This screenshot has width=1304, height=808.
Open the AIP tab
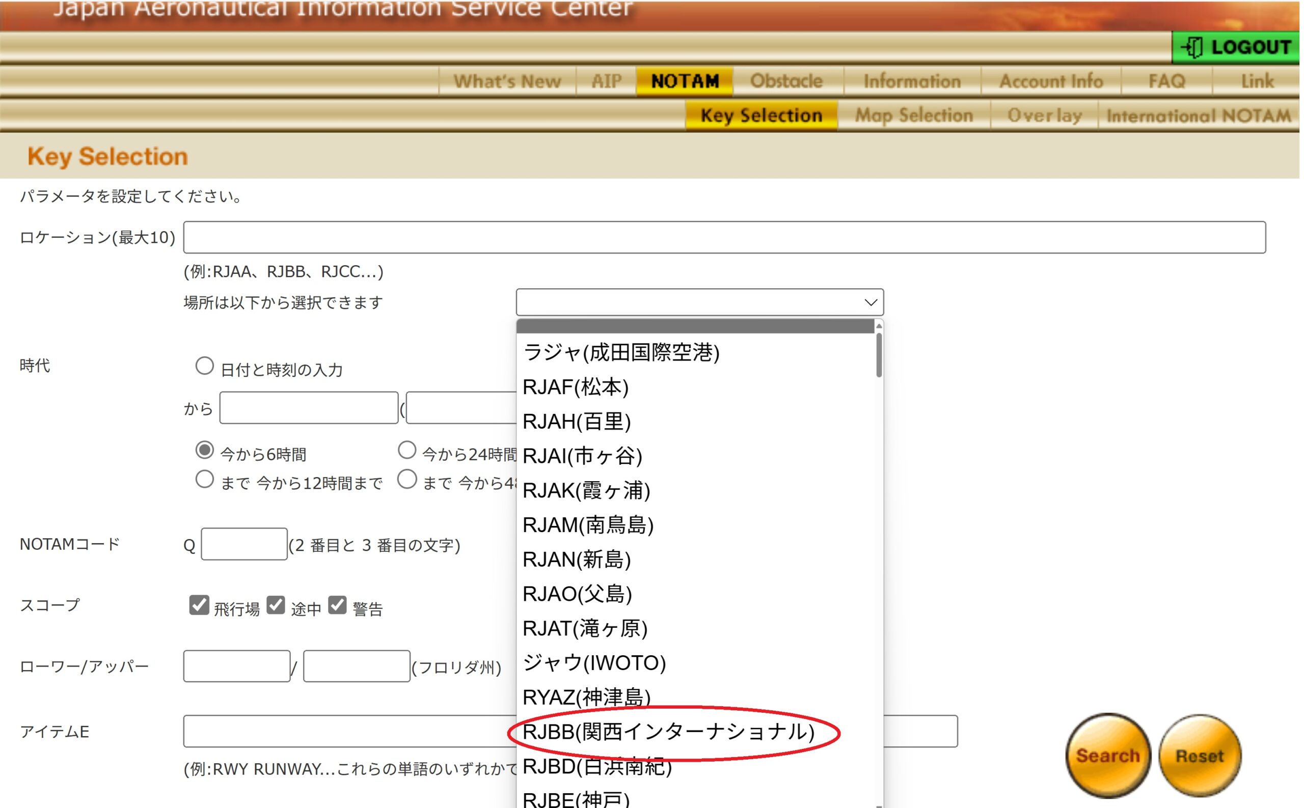[x=606, y=81]
